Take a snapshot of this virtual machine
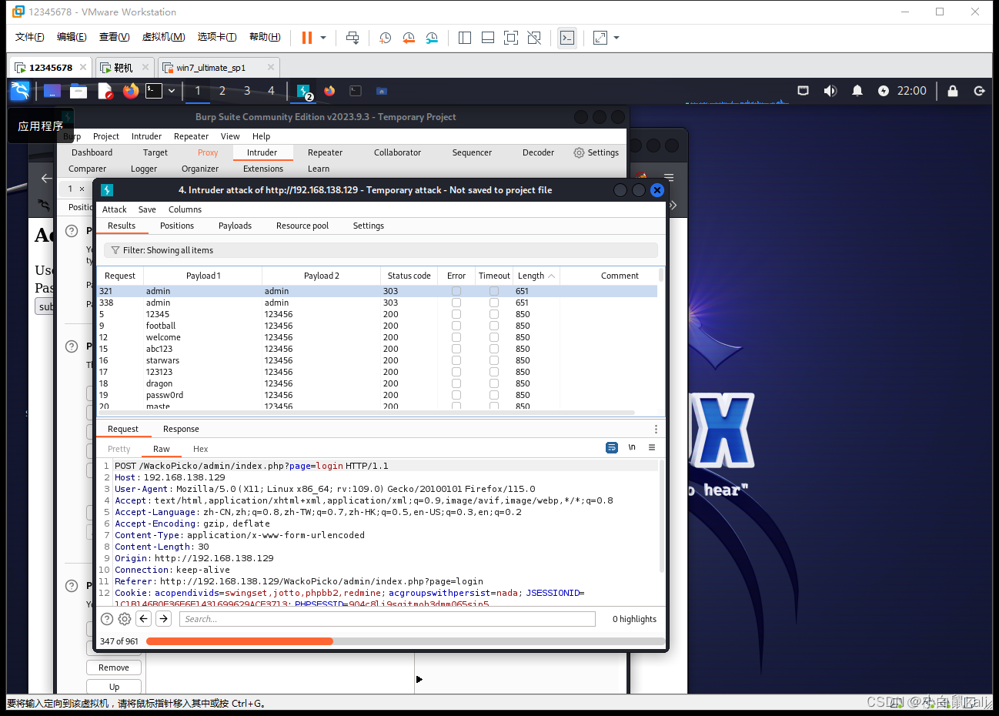Screen dimensions: 999x716 (x=386, y=38)
